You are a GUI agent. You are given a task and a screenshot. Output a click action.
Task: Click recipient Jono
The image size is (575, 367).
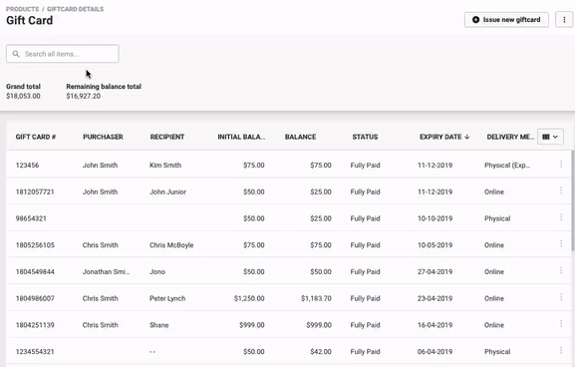(157, 272)
